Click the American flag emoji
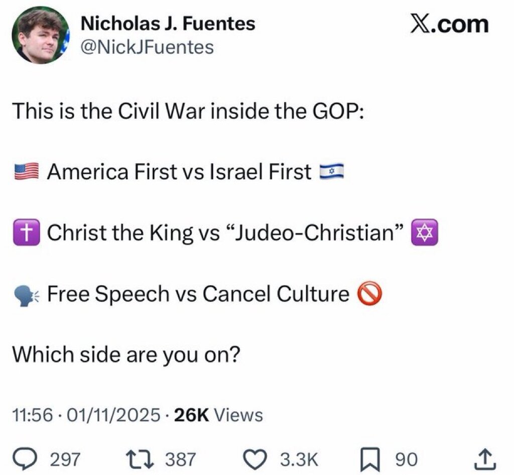This screenshot has width=514, height=475. pos(26,172)
